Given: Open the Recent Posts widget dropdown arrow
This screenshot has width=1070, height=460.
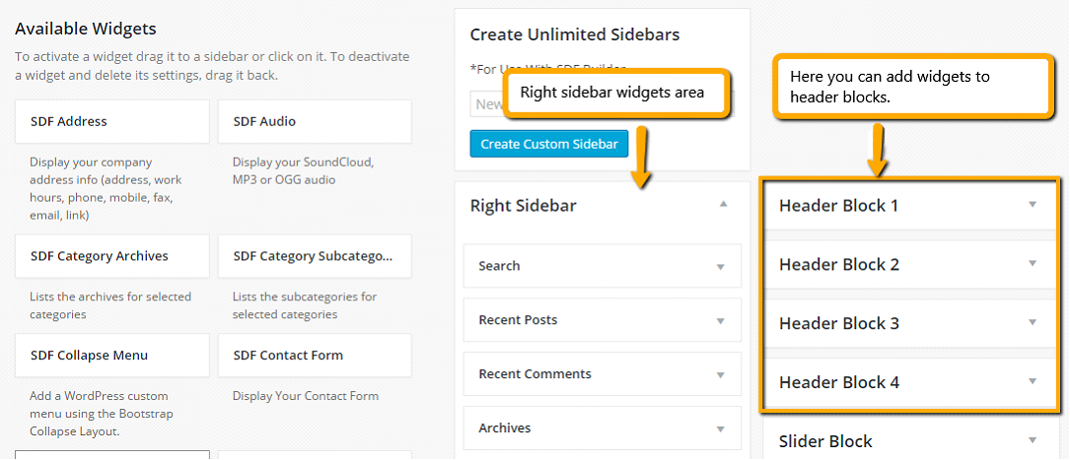Looking at the screenshot, I should tap(720, 320).
